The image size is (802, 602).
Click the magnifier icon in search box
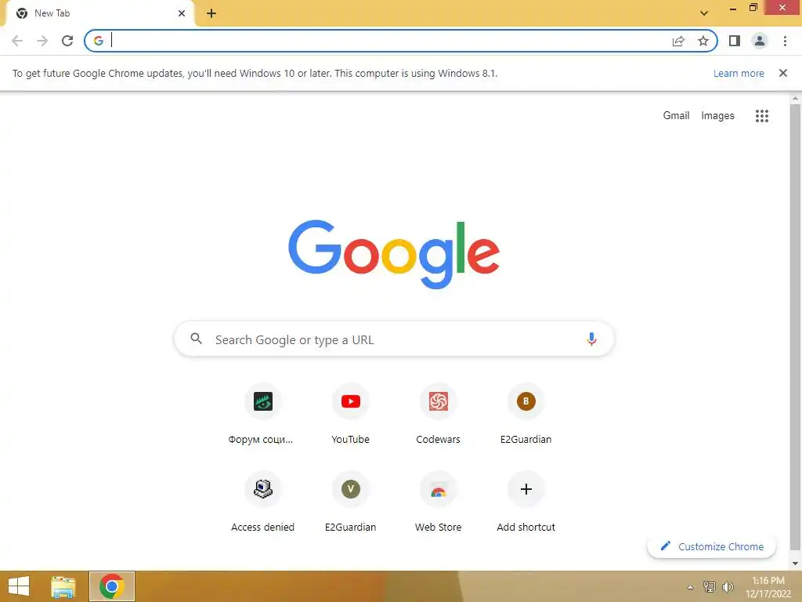click(x=197, y=339)
